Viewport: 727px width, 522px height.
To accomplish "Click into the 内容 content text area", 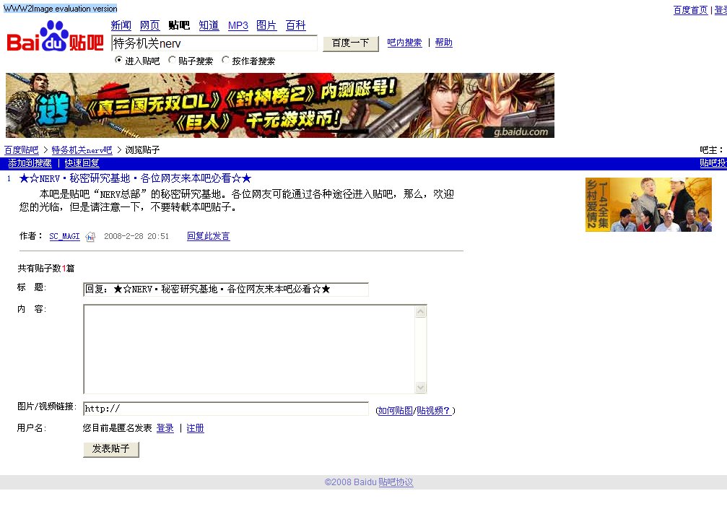I will pos(249,349).
